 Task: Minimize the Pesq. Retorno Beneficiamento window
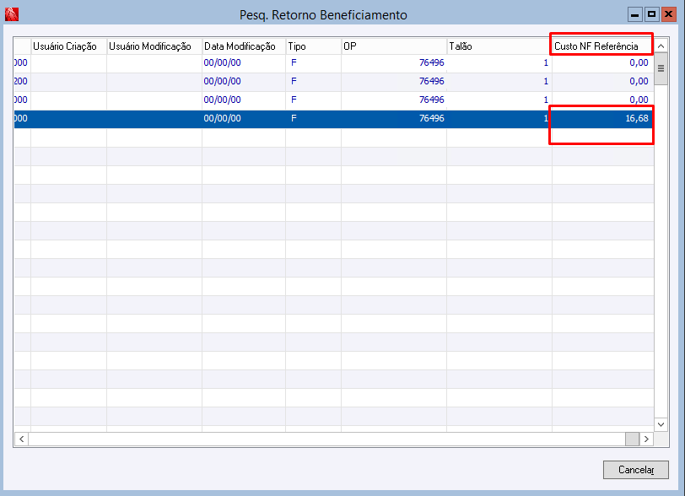pyautogui.click(x=634, y=14)
